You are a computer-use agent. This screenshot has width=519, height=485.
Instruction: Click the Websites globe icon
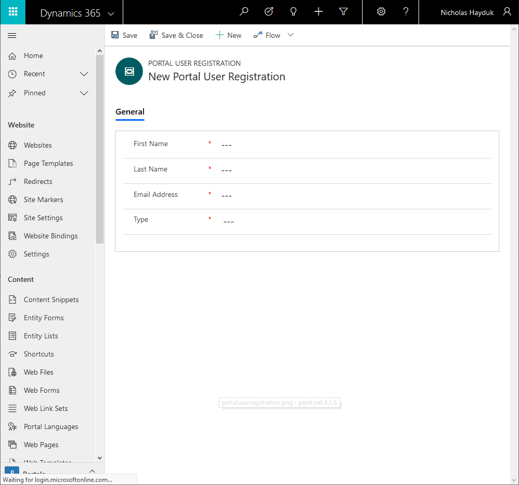click(x=12, y=145)
